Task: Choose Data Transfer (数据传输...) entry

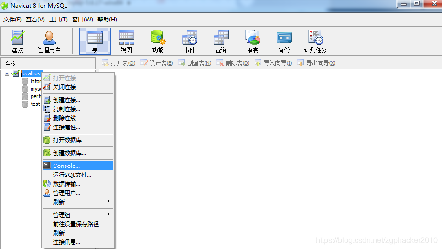Action: [78, 184]
